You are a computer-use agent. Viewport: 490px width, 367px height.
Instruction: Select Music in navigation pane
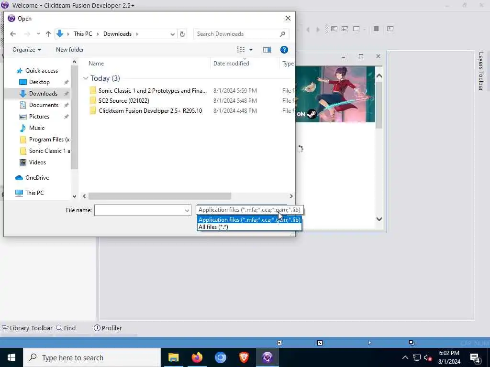(36, 128)
